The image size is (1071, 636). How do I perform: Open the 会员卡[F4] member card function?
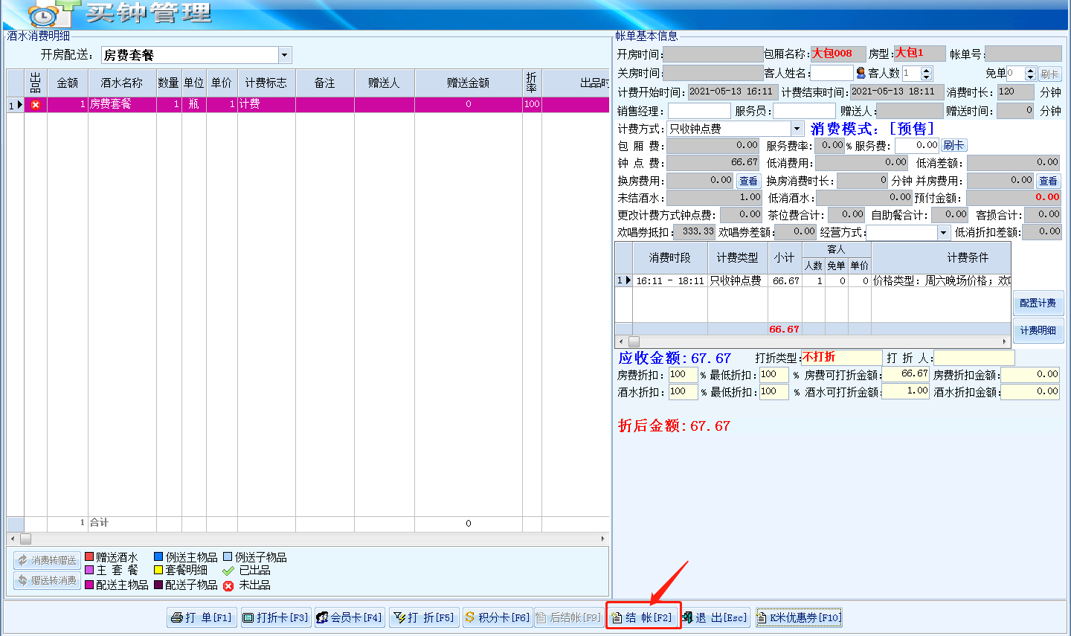[349, 617]
